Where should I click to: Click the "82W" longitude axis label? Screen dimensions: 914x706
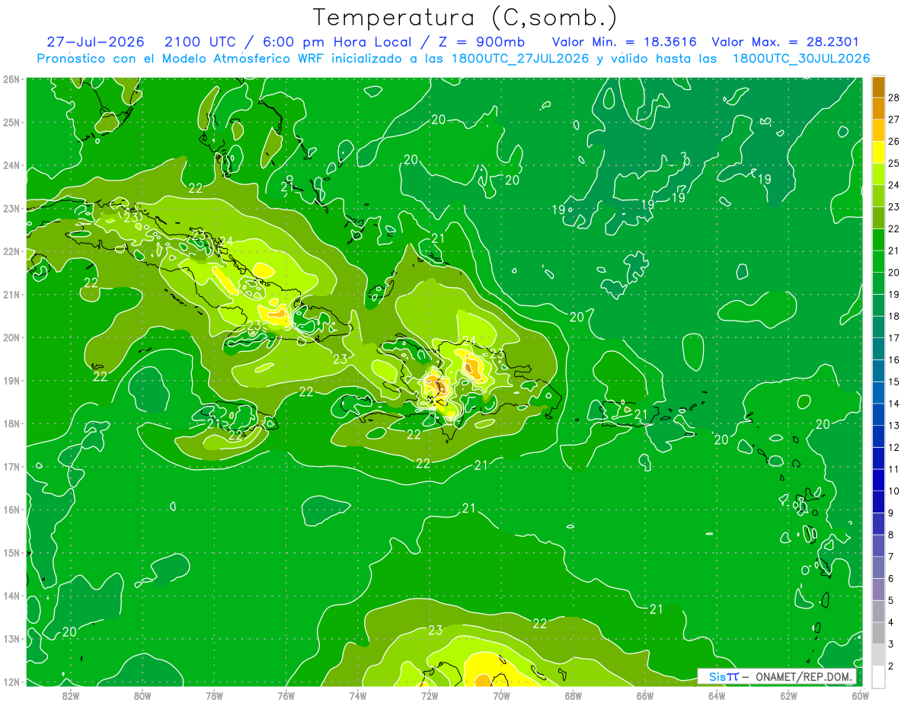click(70, 695)
